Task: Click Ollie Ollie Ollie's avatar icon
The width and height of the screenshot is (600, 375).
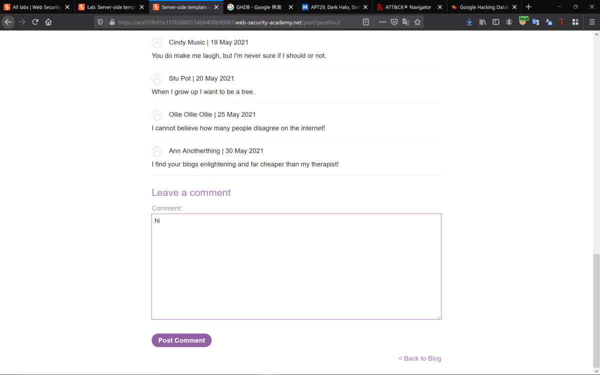Action: (x=157, y=115)
